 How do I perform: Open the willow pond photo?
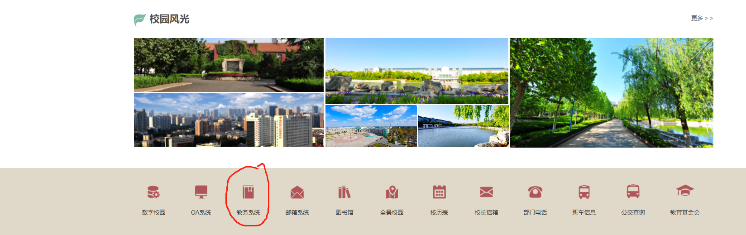pos(463,126)
